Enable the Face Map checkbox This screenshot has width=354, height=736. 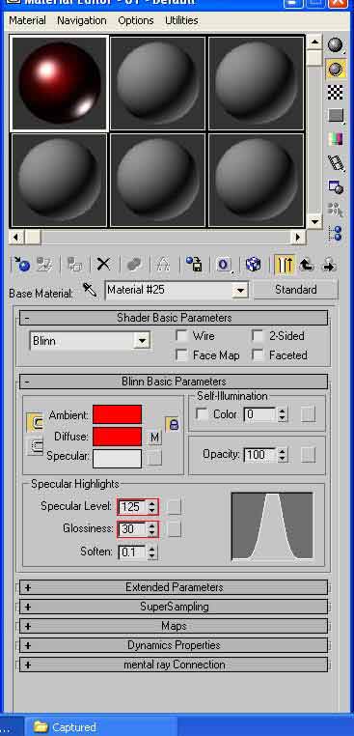(181, 354)
